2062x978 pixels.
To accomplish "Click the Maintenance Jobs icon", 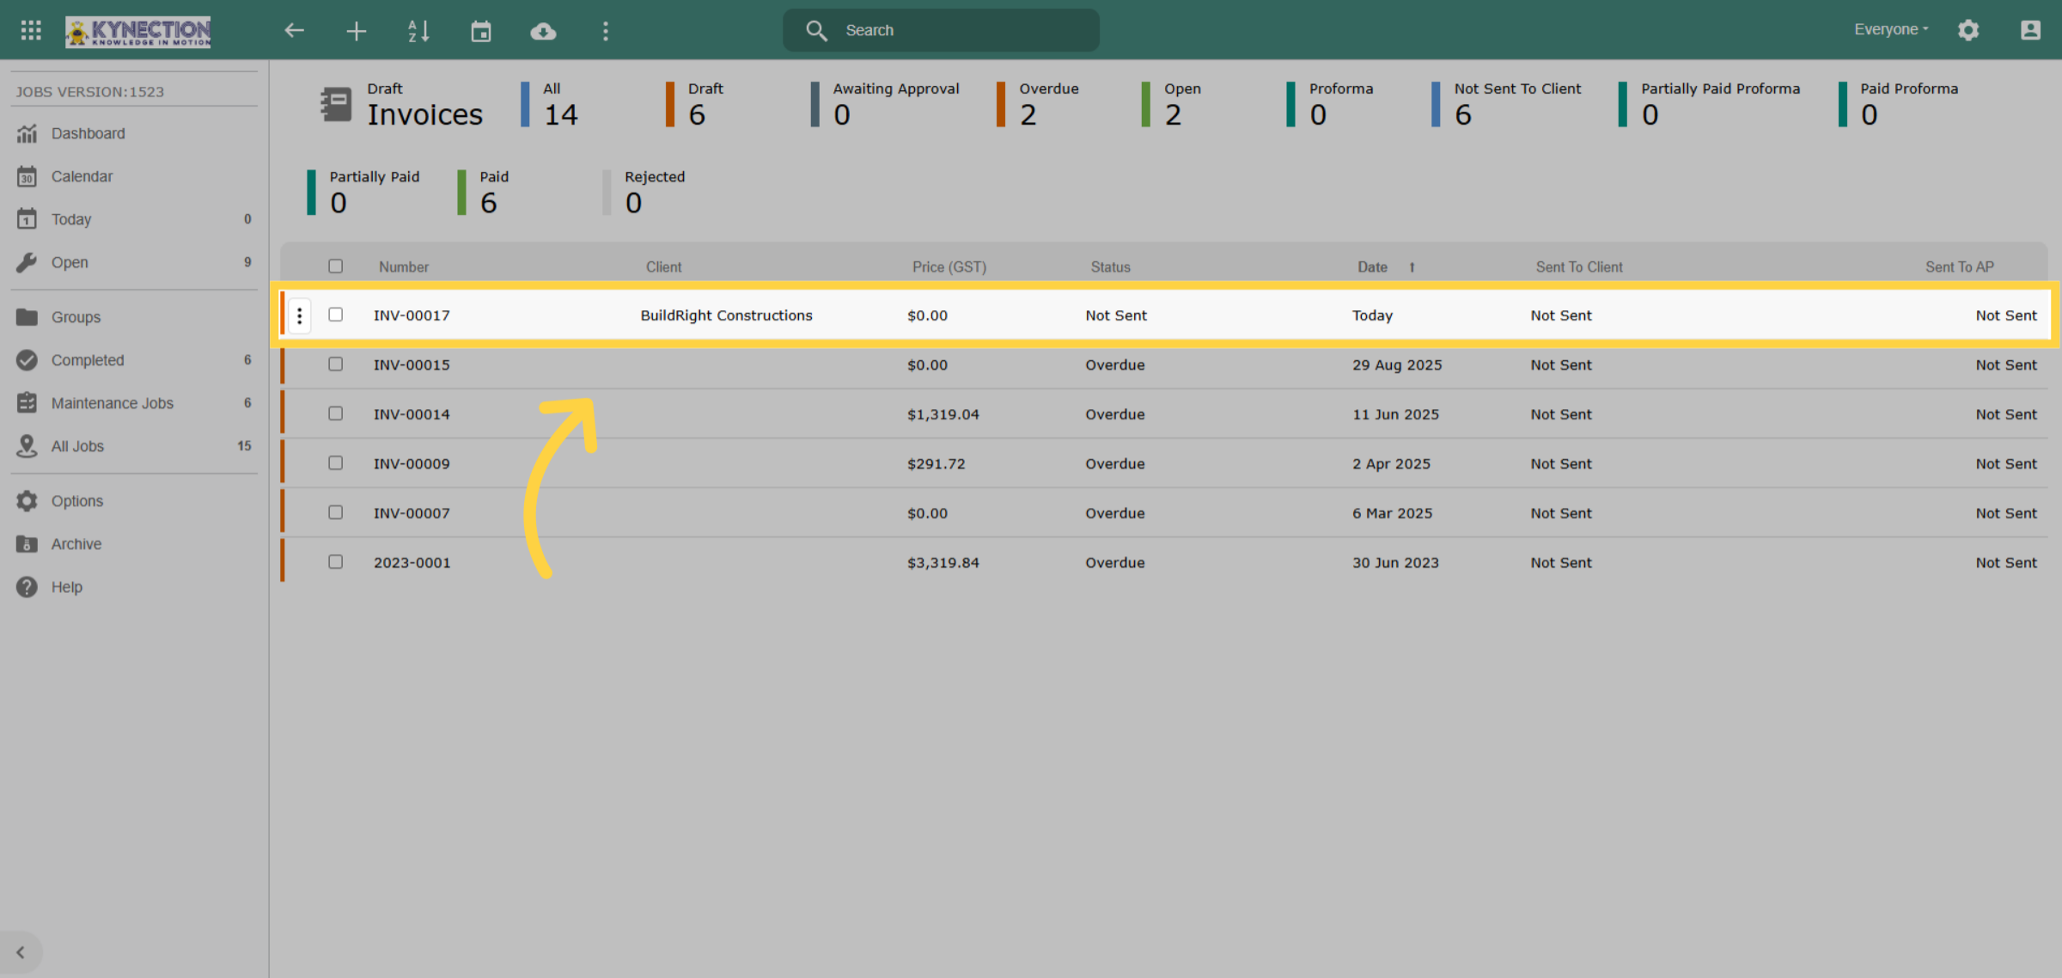I will tap(27, 403).
